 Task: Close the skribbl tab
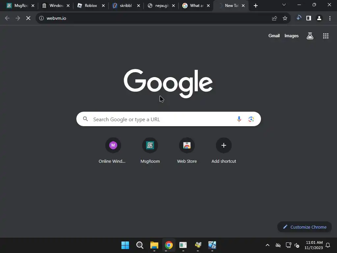[x=139, y=6]
